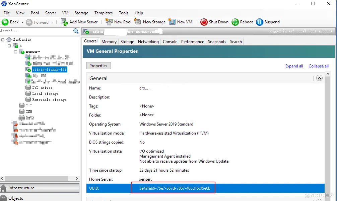Select the xenserver host icon in tree

click(x=22, y=51)
